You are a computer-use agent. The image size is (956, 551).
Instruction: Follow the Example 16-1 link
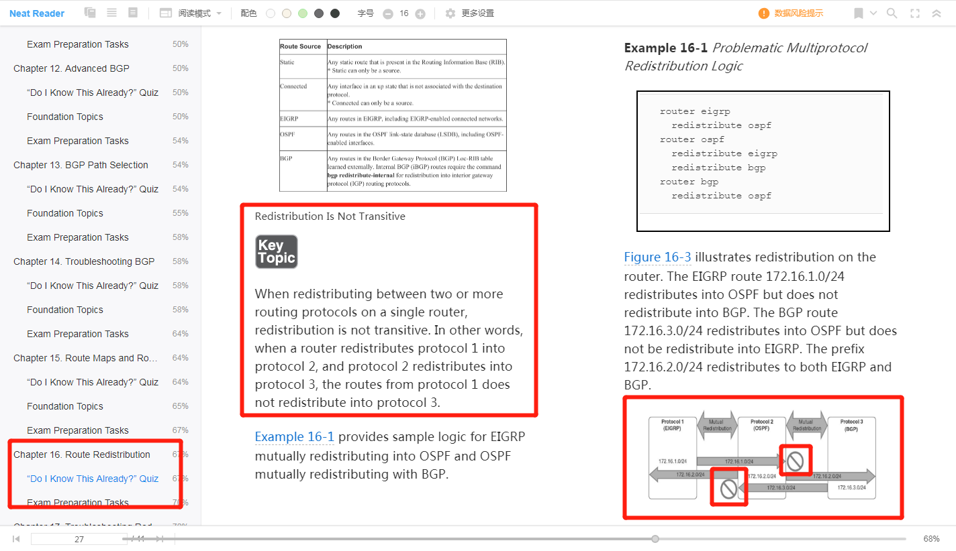point(294,437)
